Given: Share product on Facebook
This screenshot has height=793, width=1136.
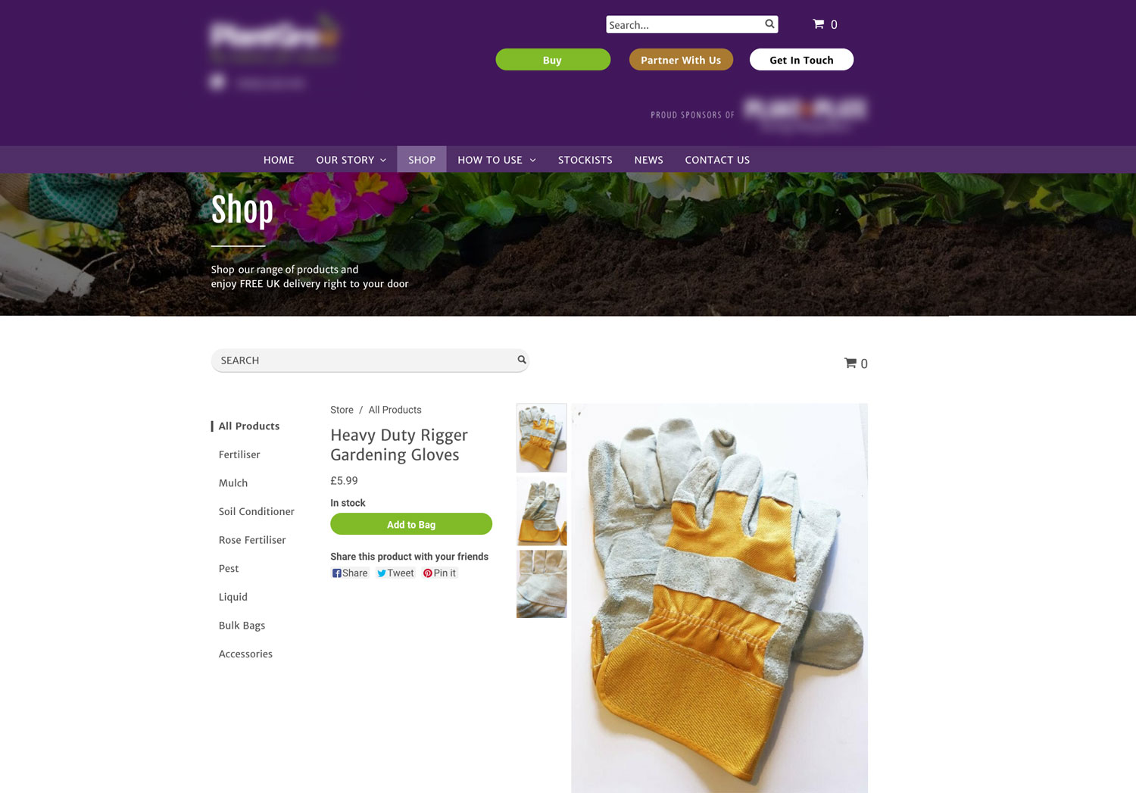Looking at the screenshot, I should coord(350,573).
